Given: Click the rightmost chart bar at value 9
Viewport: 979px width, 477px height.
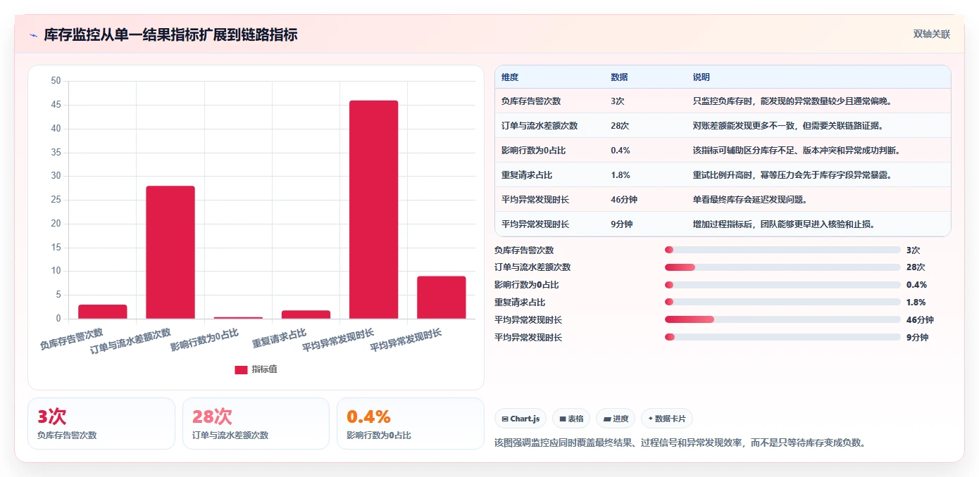Looking at the screenshot, I should (442, 298).
